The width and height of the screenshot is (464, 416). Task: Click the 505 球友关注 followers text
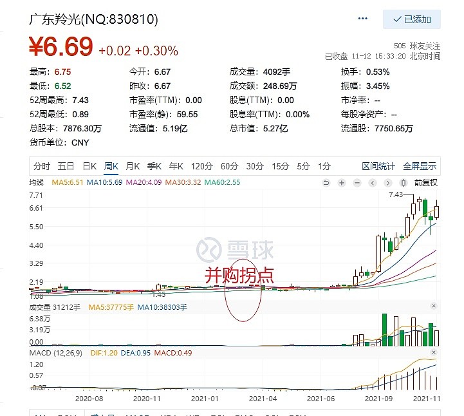(x=417, y=46)
